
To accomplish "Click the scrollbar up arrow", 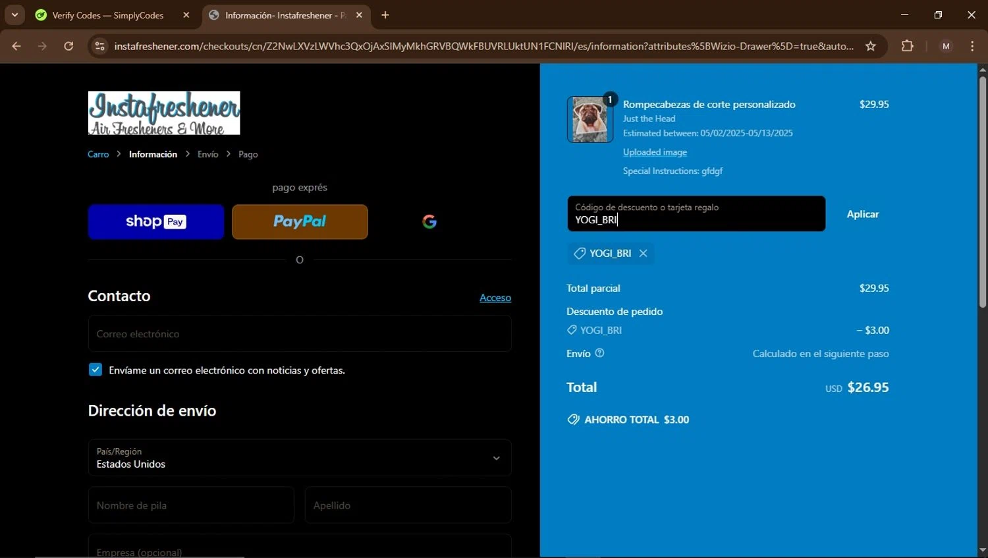I will click(982, 69).
